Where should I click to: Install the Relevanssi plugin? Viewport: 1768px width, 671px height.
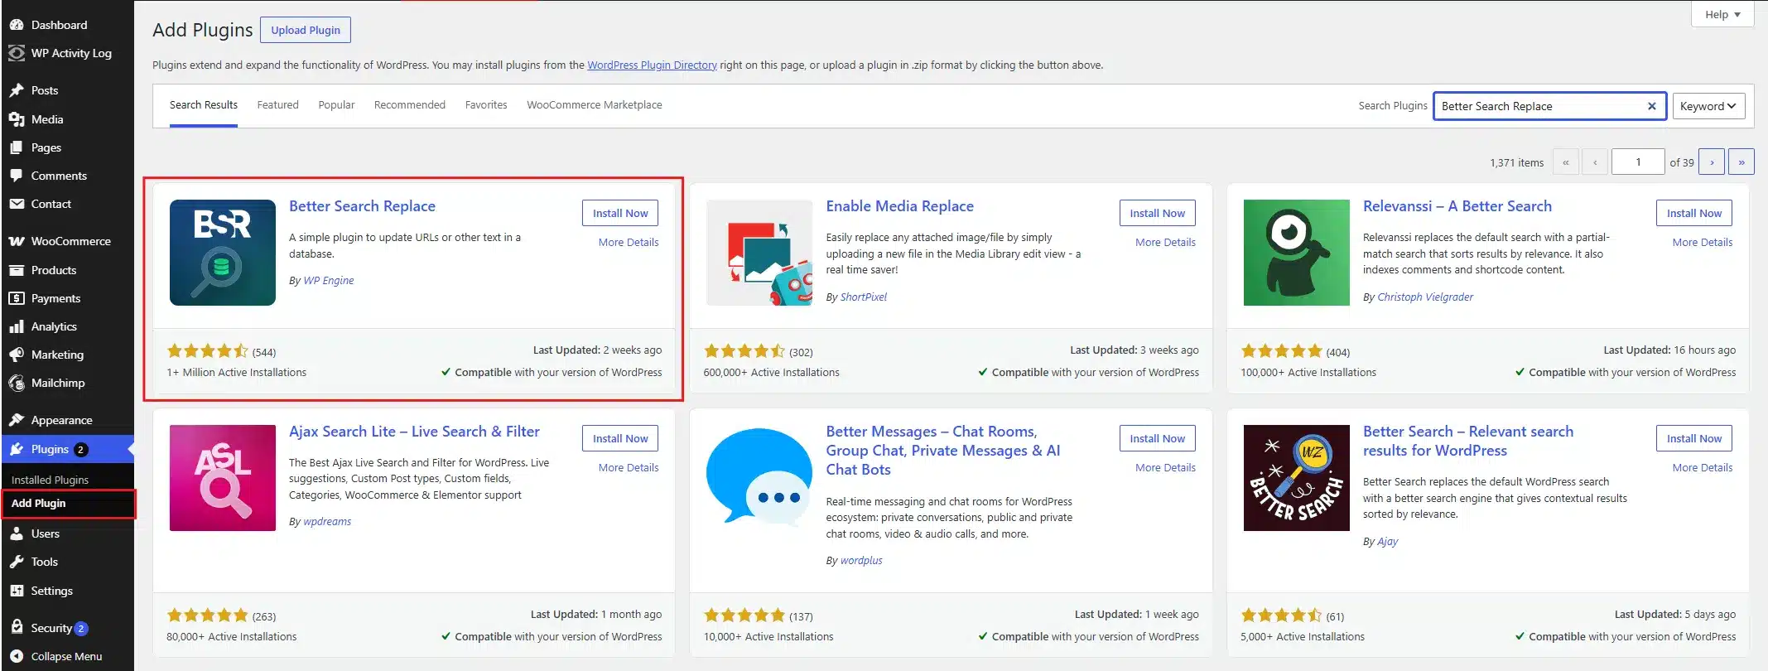(1693, 213)
